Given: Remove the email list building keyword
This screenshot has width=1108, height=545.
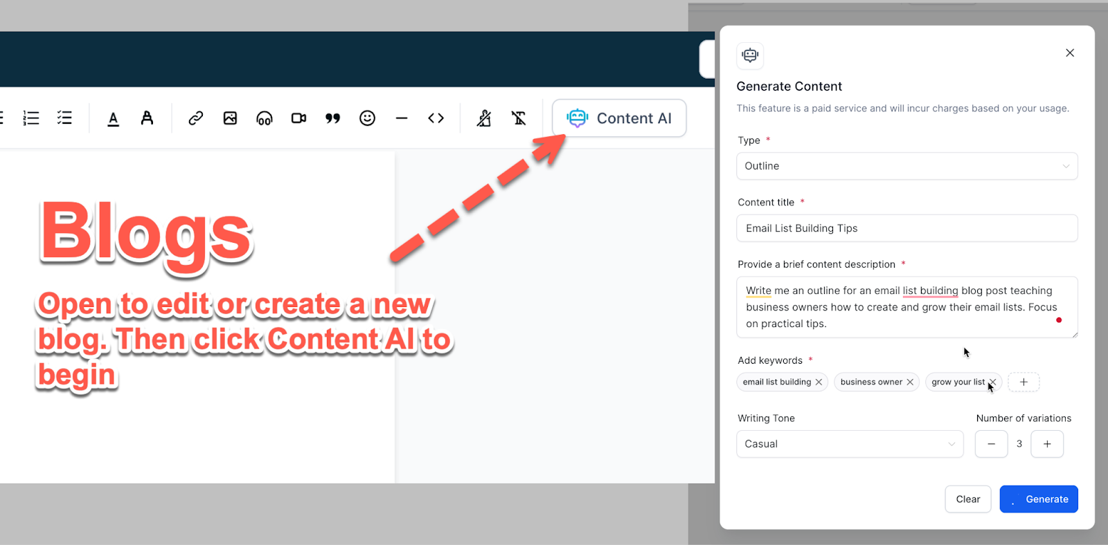Looking at the screenshot, I should coord(819,382).
